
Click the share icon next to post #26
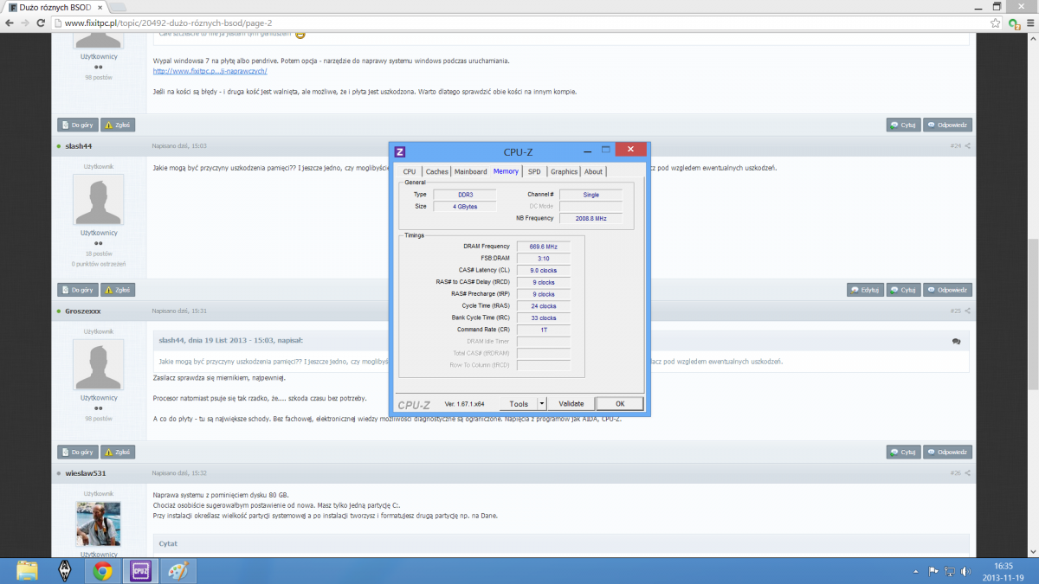point(967,473)
